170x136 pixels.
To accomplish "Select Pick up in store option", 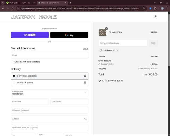I will click(49, 83).
